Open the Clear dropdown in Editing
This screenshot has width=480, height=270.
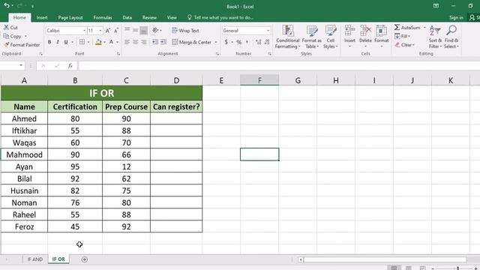(x=404, y=45)
